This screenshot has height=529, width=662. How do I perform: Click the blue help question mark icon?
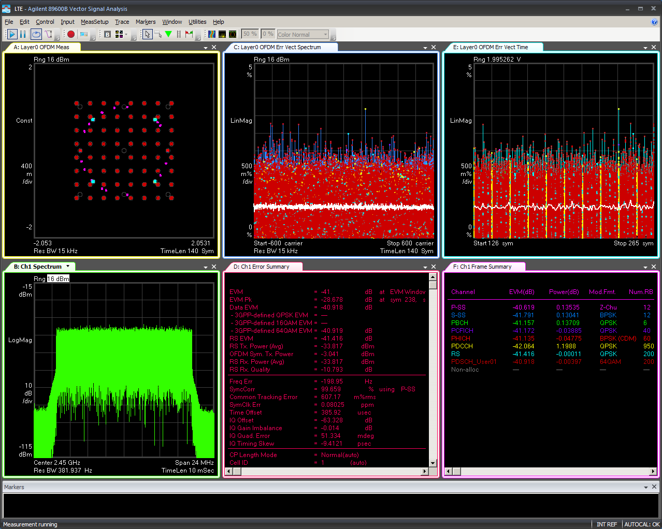[x=654, y=22]
